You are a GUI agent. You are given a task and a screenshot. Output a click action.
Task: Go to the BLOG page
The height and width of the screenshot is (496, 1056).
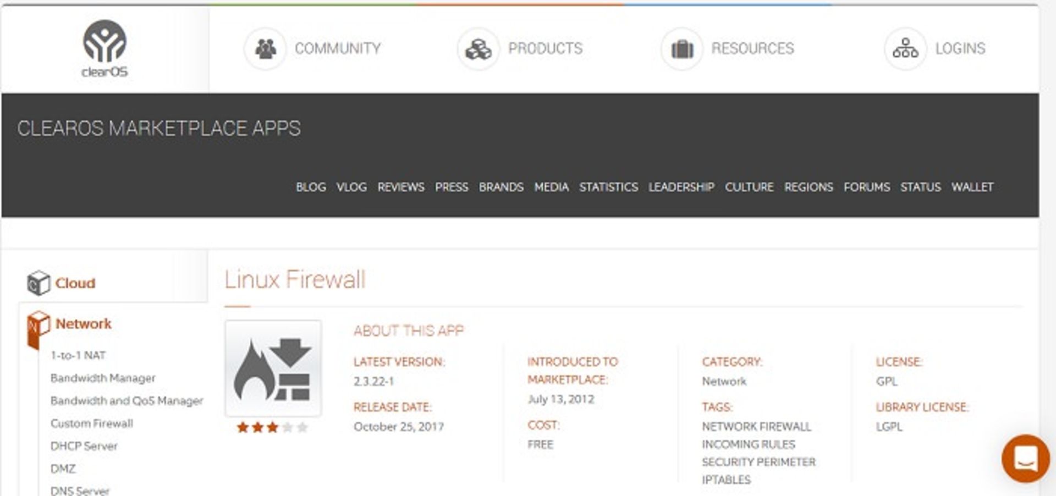[x=311, y=187]
